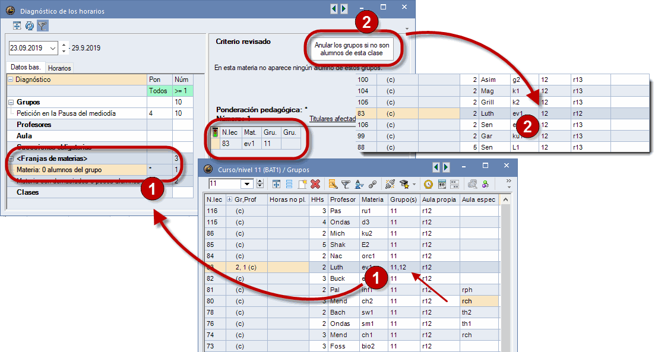Collapse the Diagnóstico tree root
Viewport: 655px width, 352px height.
pyautogui.click(x=11, y=80)
